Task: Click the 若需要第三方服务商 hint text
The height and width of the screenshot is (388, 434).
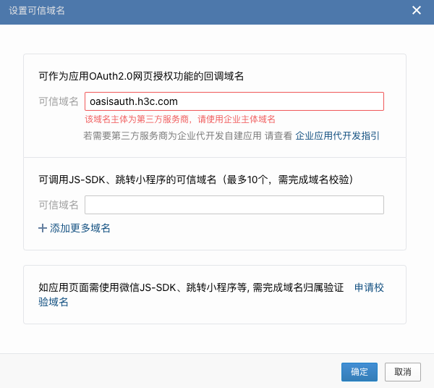Action: (187, 135)
